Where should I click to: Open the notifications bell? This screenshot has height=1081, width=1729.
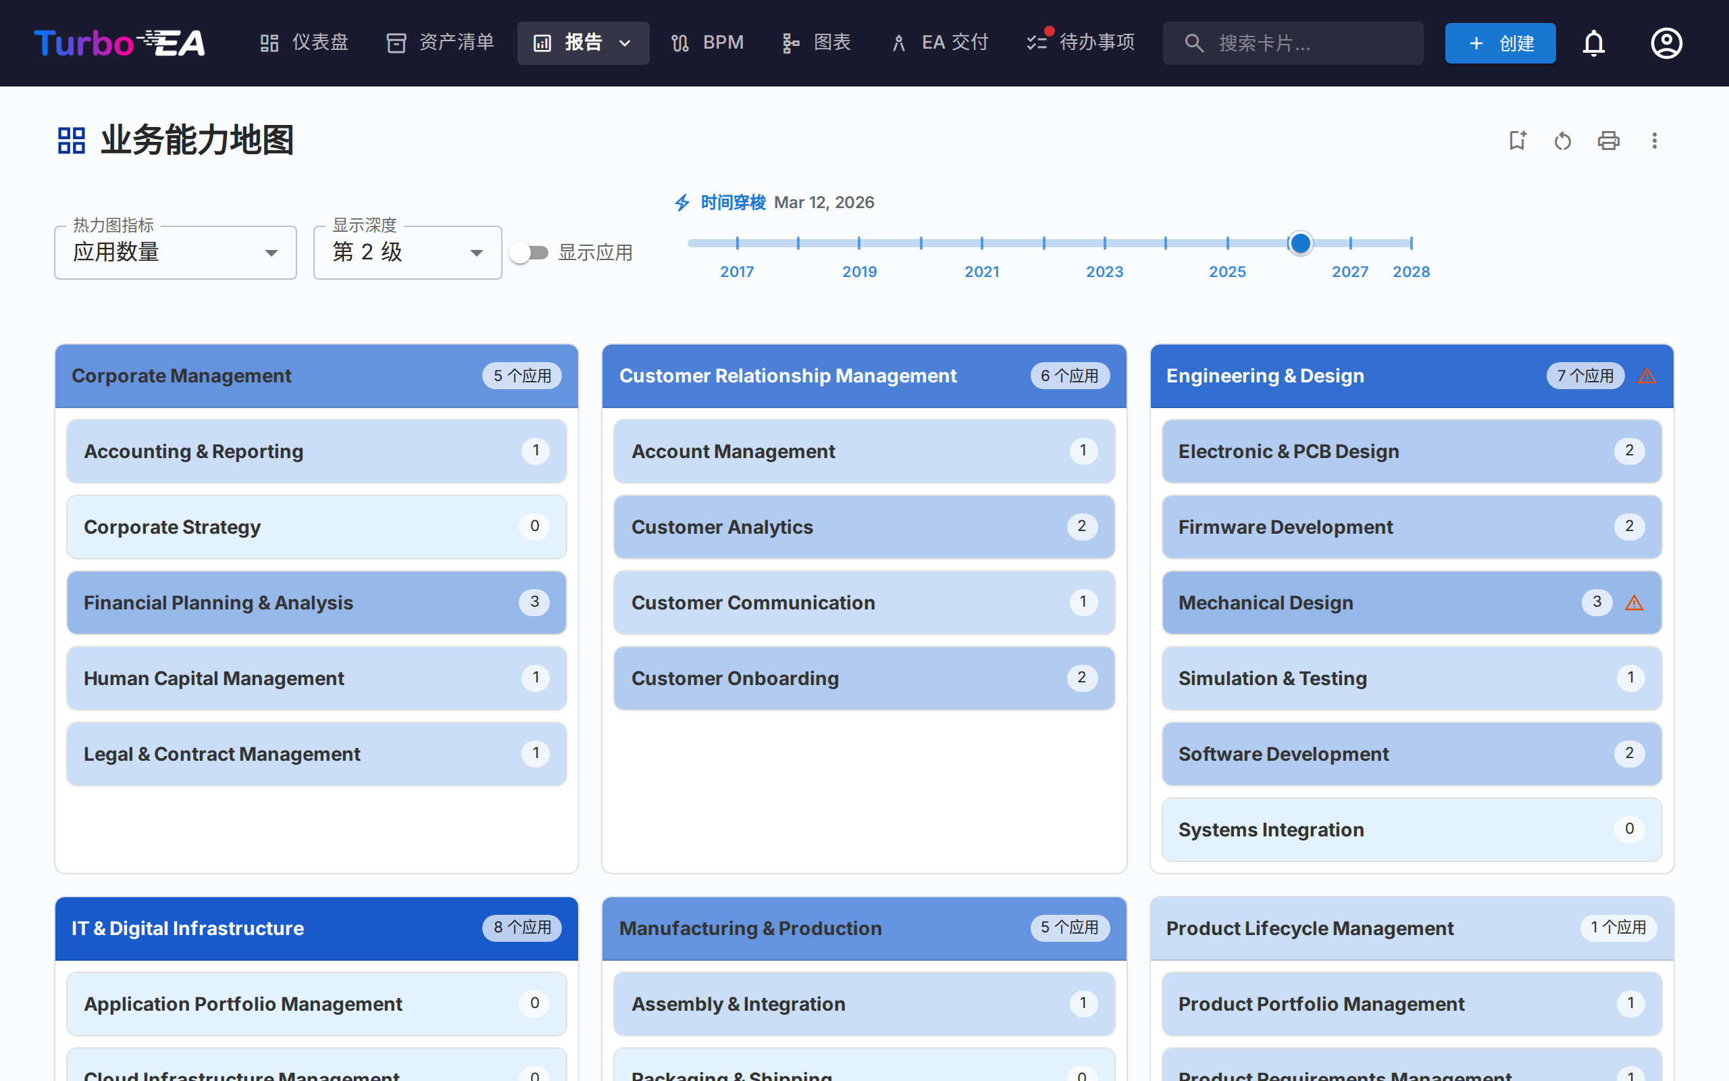1593,43
